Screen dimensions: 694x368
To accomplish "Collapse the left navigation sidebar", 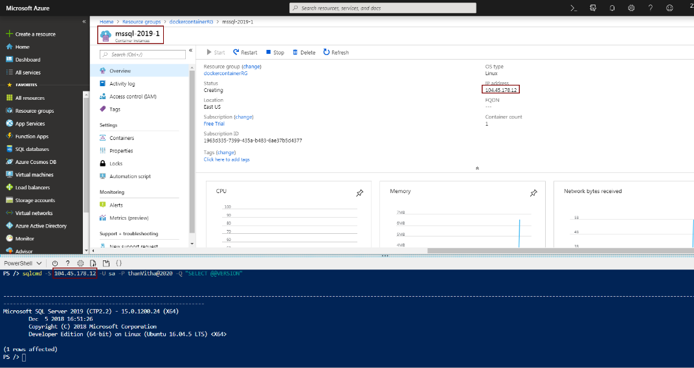I will [84, 21].
